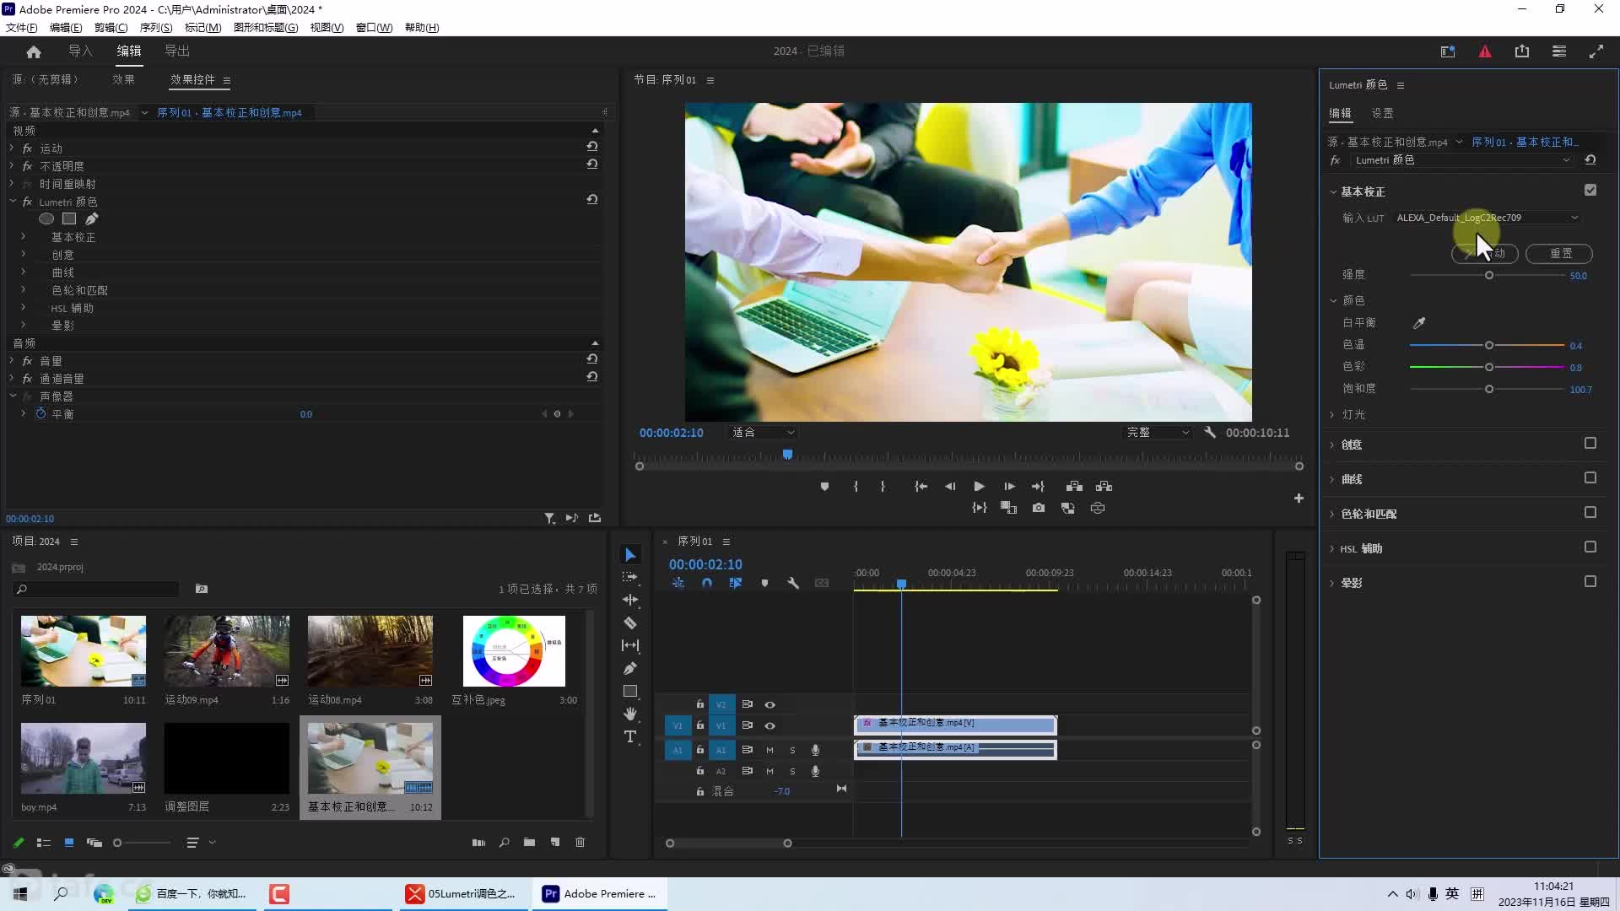Switch to the 导出 workspace tab
Screen dimensions: 1620x911
tap(177, 51)
